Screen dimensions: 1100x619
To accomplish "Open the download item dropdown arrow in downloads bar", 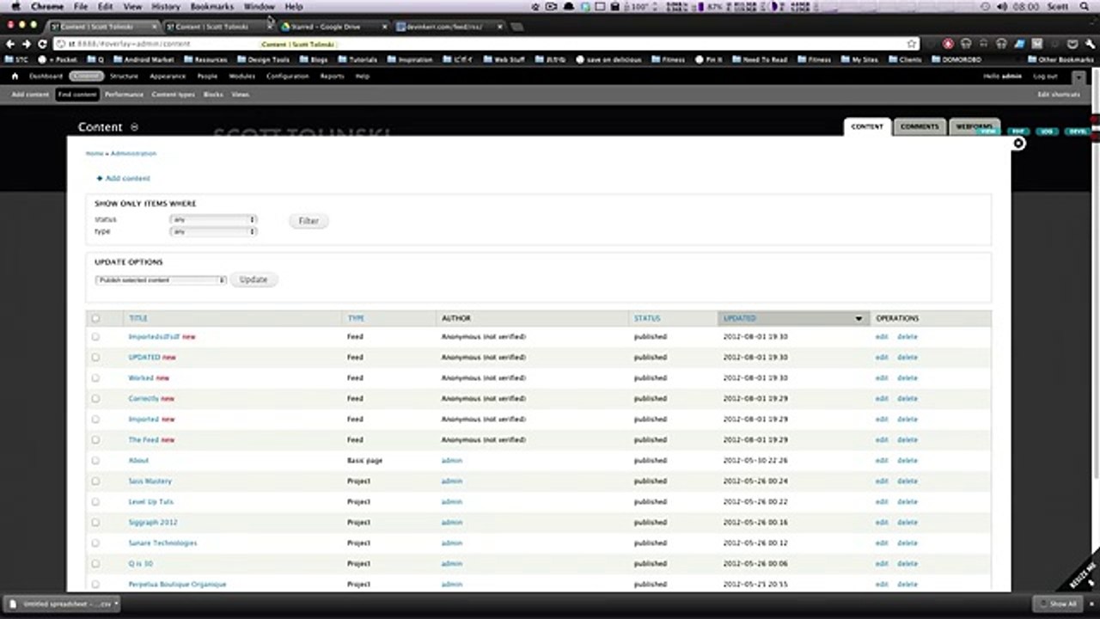I will [116, 604].
